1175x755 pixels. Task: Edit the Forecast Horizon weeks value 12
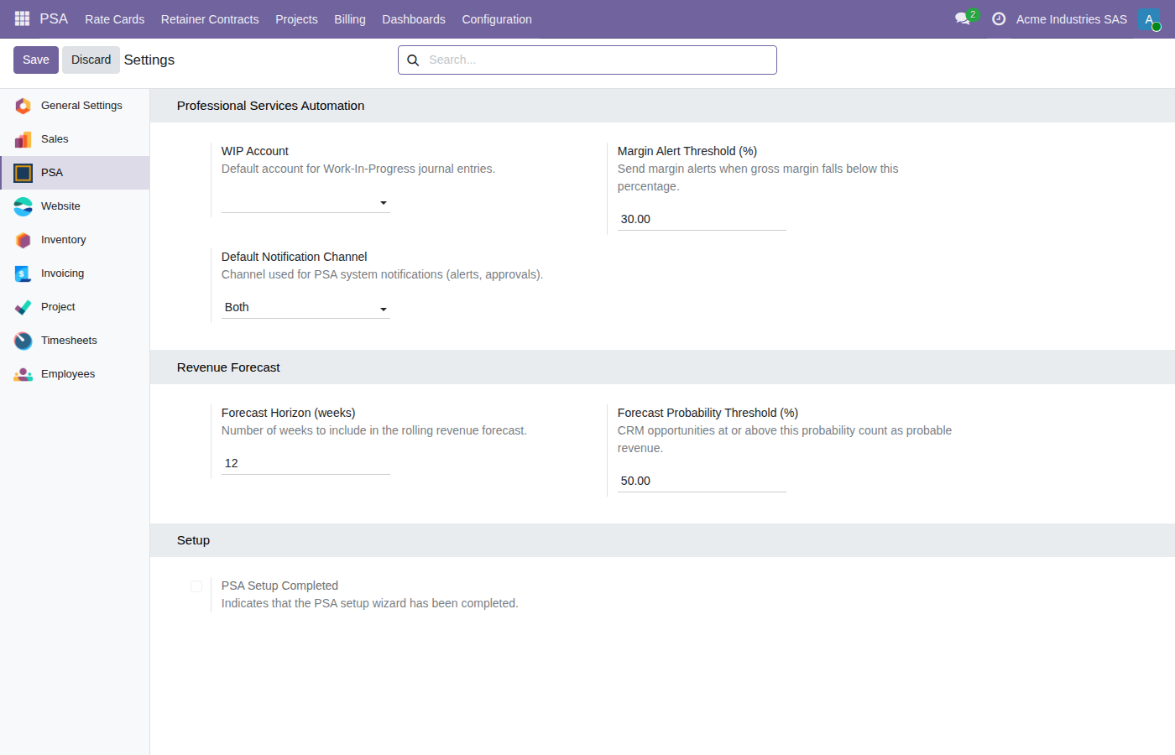click(305, 463)
